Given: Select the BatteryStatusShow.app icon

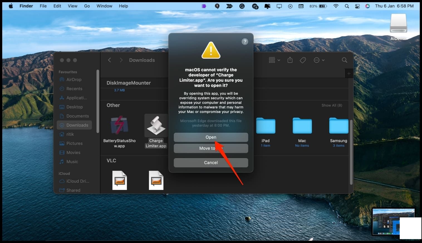Looking at the screenshot, I should click(119, 125).
